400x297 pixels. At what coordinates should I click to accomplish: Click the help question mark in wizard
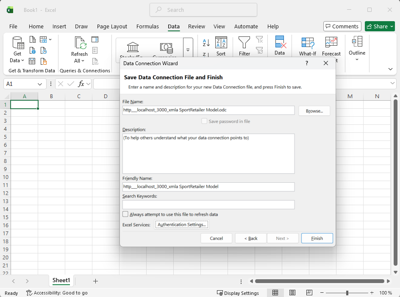click(307, 63)
